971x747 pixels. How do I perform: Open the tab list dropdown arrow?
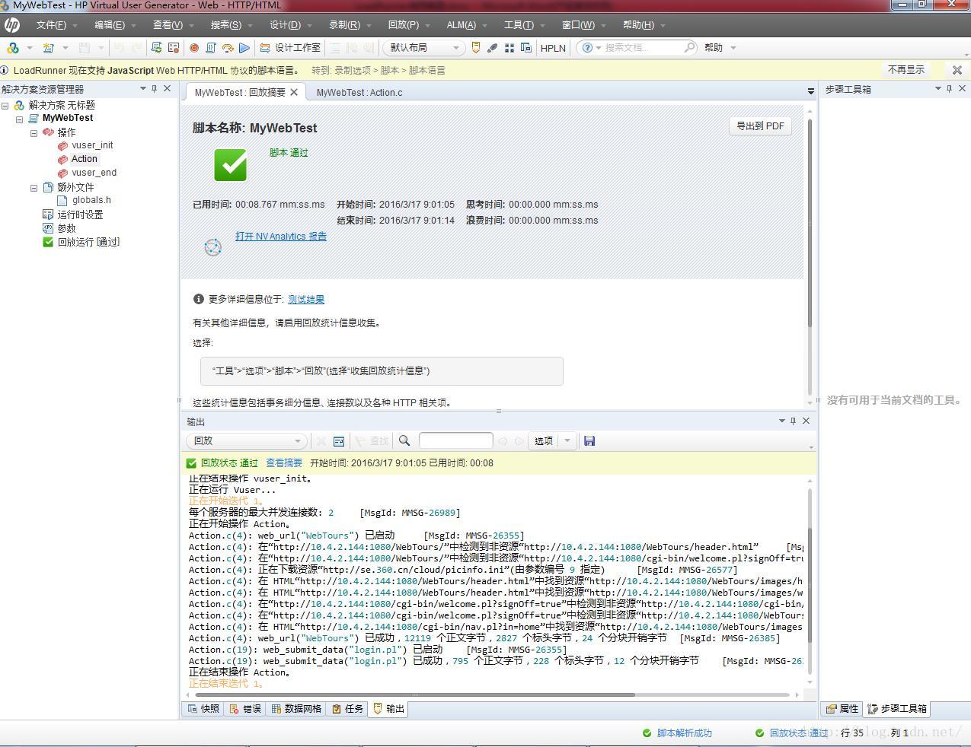(810, 91)
